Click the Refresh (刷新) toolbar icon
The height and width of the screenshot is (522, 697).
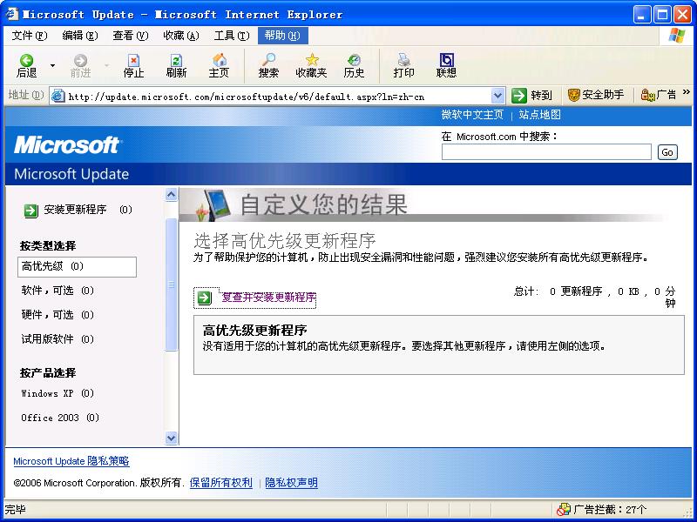pos(176,60)
